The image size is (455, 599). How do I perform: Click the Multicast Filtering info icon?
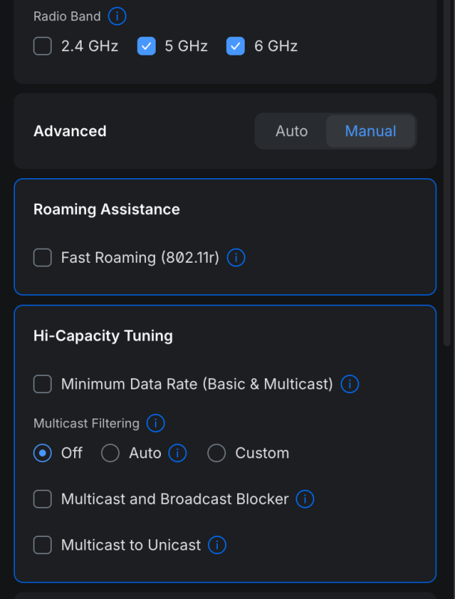click(155, 423)
